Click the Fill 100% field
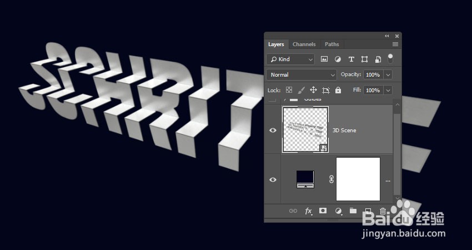The image size is (472, 250). click(x=373, y=90)
